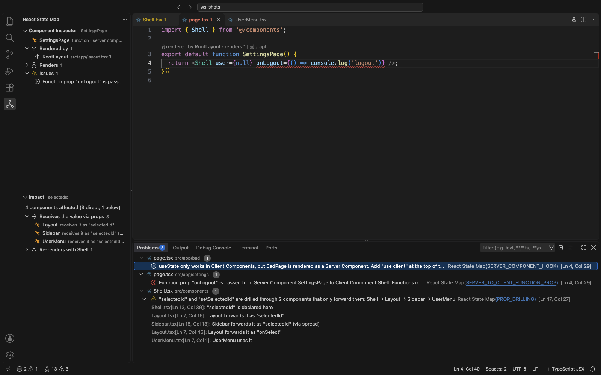The height and width of the screenshot is (375, 601).
Task: Toggle view as table icon in Problems
Action: coord(570,247)
